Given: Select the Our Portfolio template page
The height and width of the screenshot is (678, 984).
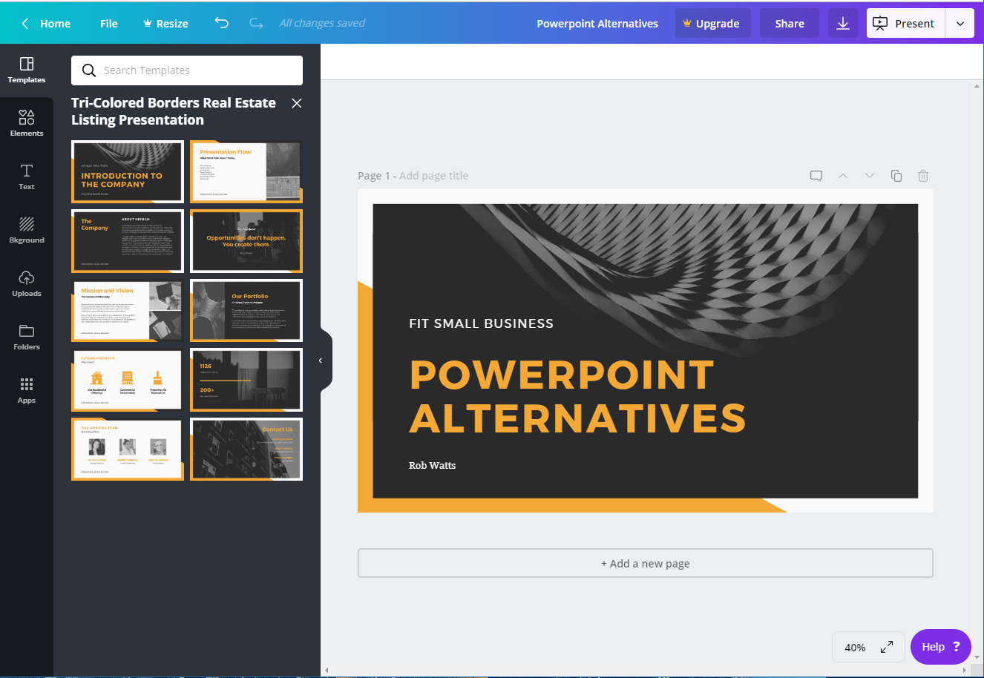Looking at the screenshot, I should pos(246,311).
